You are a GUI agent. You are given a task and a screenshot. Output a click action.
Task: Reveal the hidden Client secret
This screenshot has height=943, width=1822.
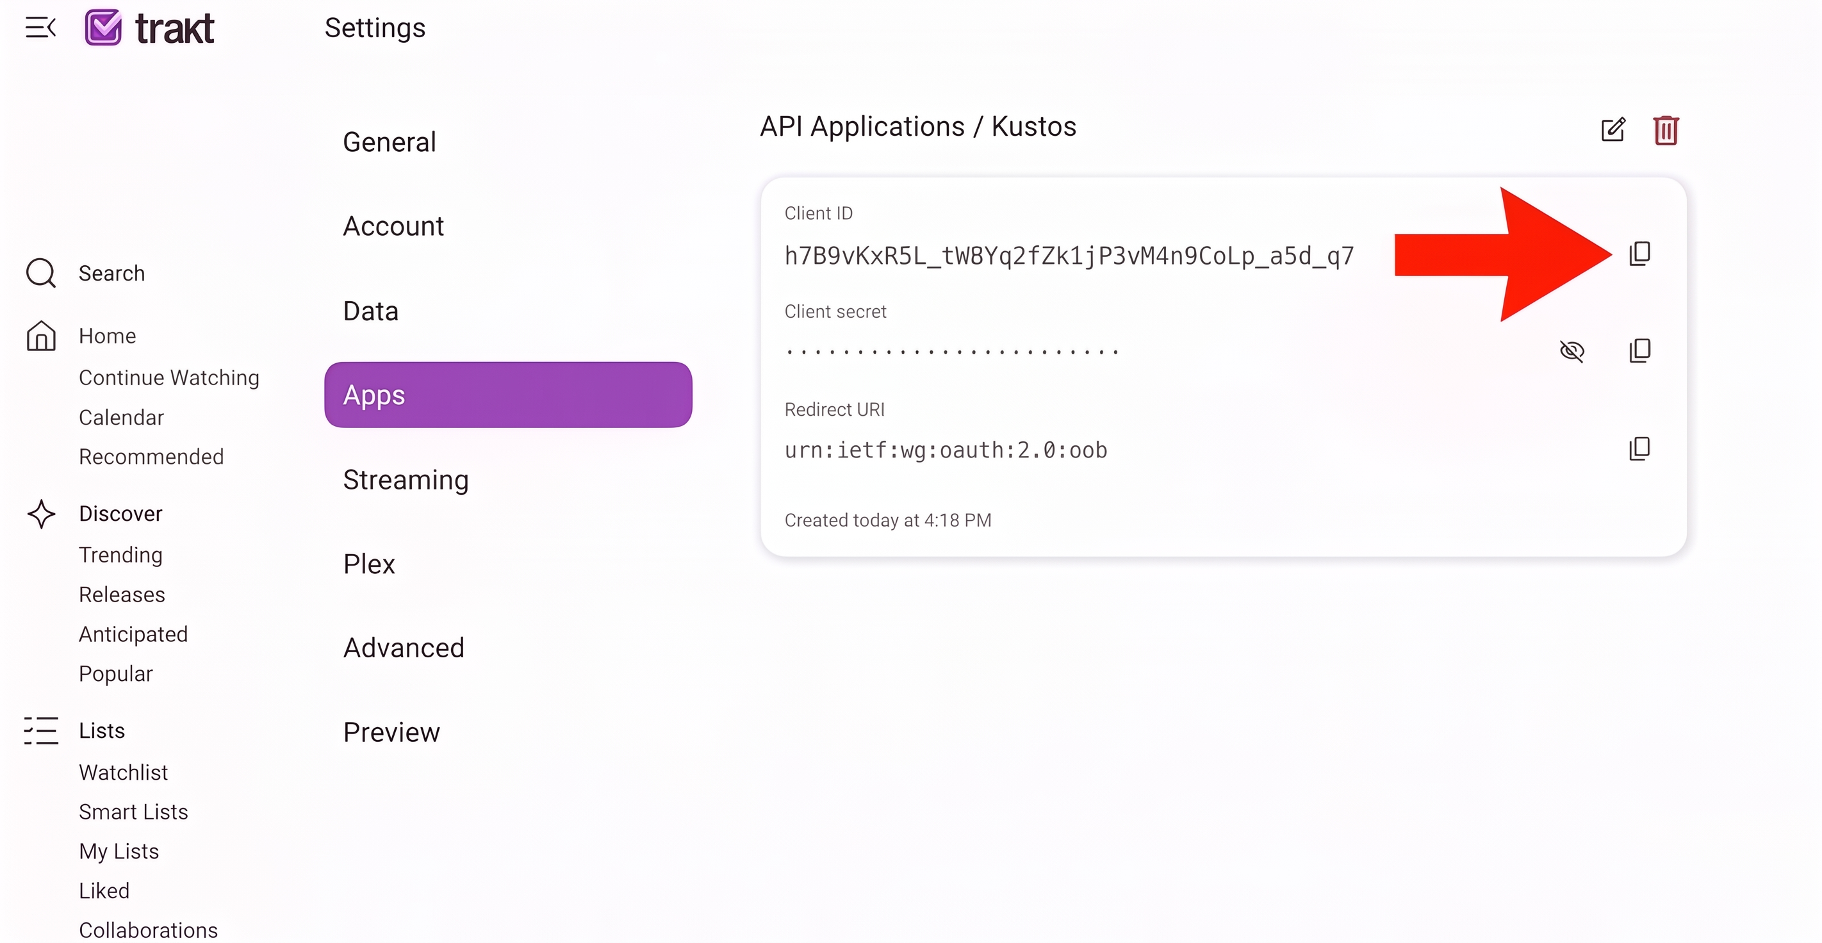tap(1572, 351)
